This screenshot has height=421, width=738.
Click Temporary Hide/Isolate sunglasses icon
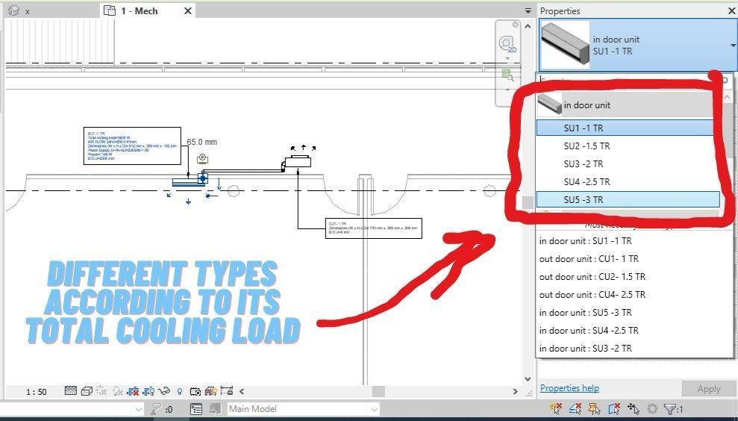[x=164, y=391]
